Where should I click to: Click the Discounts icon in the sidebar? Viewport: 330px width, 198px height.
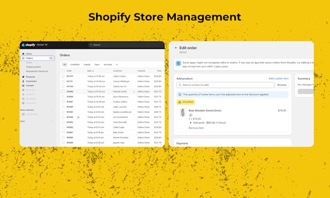23,103
